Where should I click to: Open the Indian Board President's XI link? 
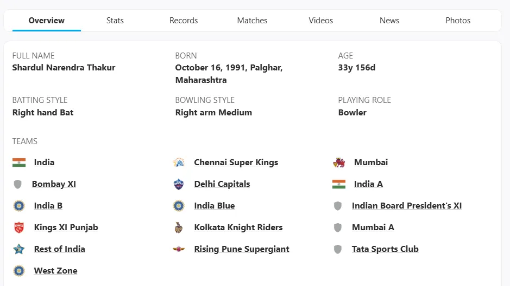pos(407,206)
